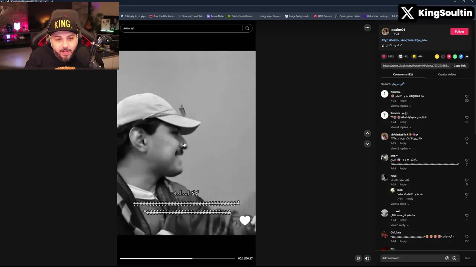This screenshot has height=267, width=476.
Task: Click the TikTok video URL text
Action: 416,66
